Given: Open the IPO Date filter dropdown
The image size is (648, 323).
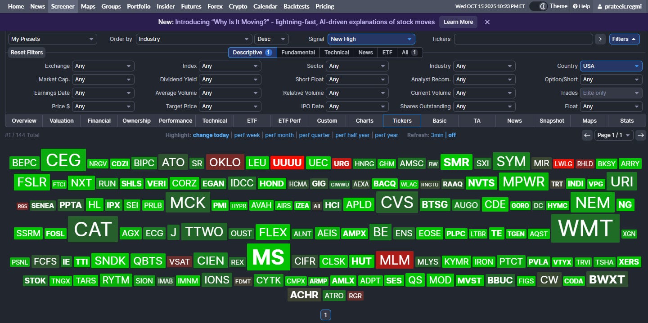Looking at the screenshot, I should (357, 106).
